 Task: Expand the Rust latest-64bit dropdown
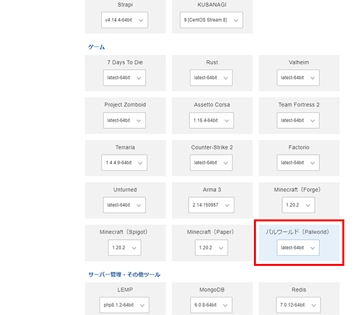click(x=211, y=78)
